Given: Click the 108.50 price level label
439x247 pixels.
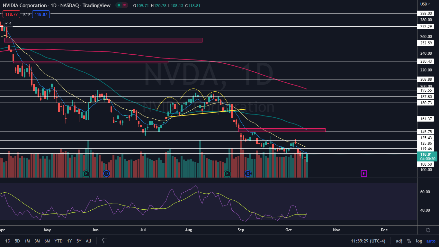Looking at the screenshot, I should pos(426,164).
